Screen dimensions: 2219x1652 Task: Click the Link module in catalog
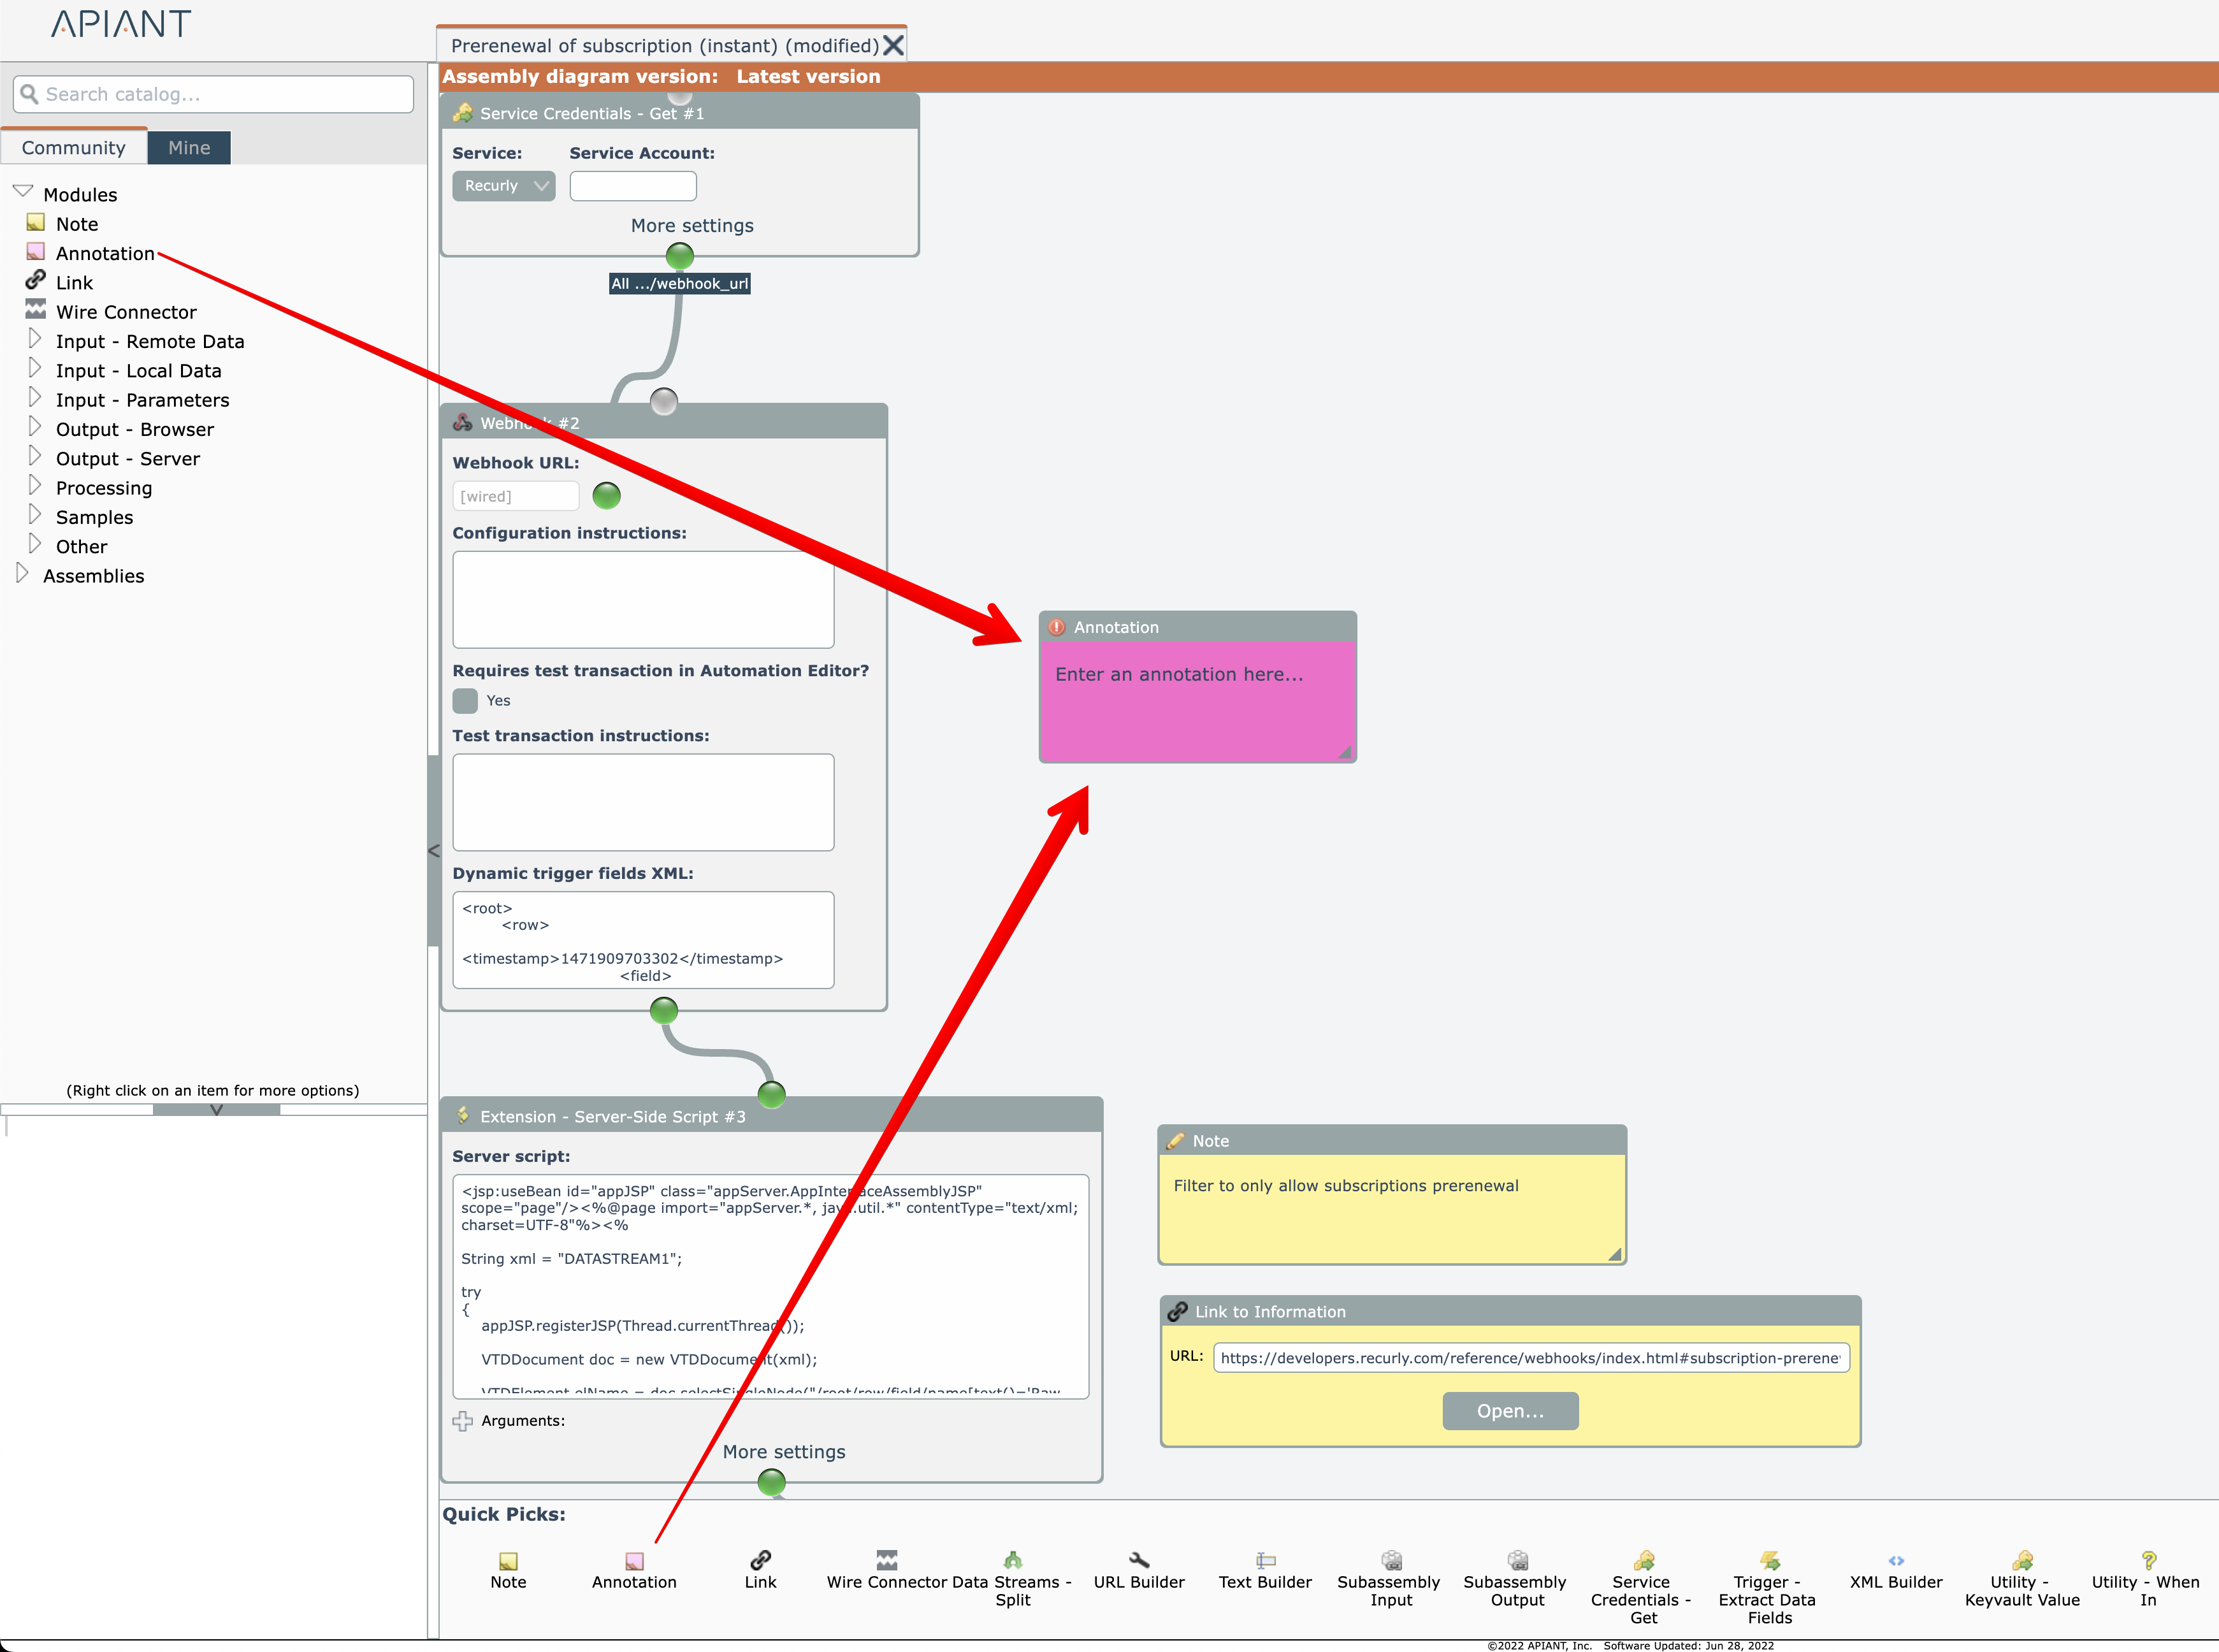[74, 283]
